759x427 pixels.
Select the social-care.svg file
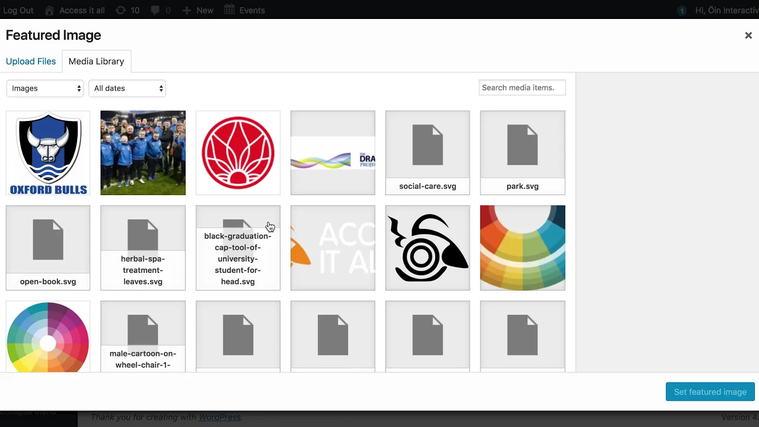[428, 152]
